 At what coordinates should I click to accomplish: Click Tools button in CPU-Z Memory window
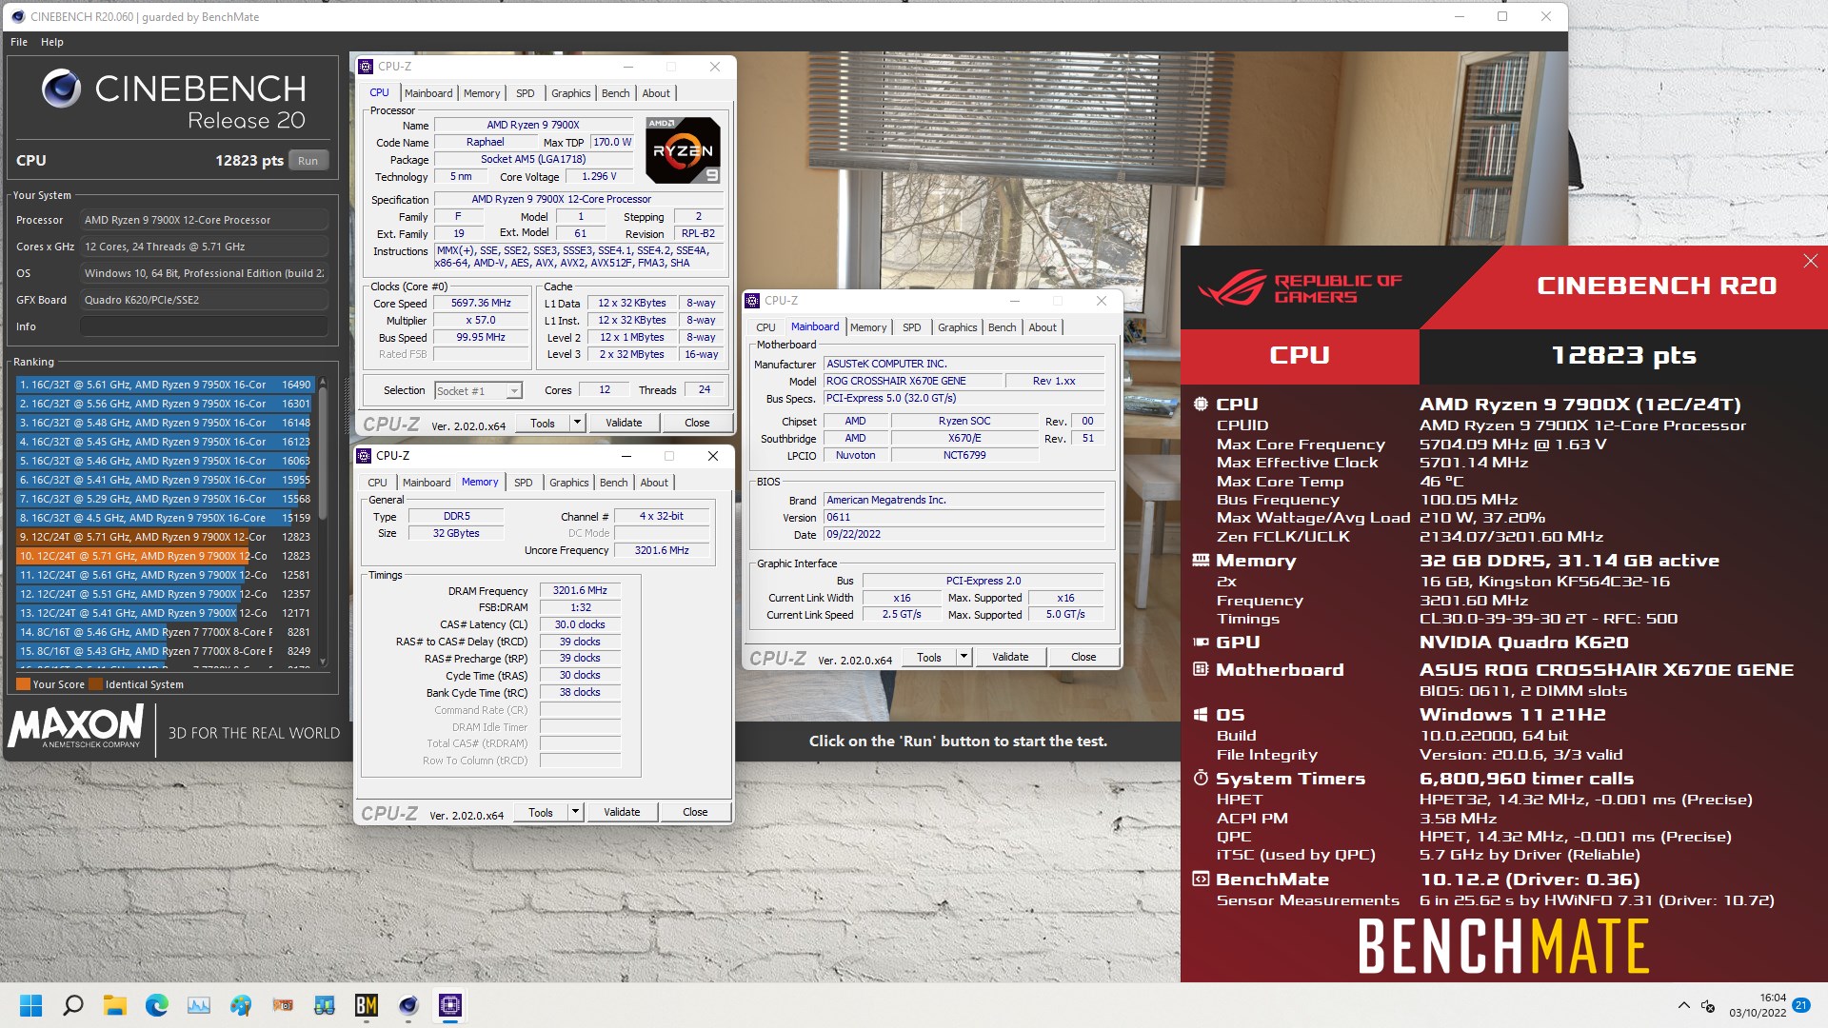(x=541, y=811)
